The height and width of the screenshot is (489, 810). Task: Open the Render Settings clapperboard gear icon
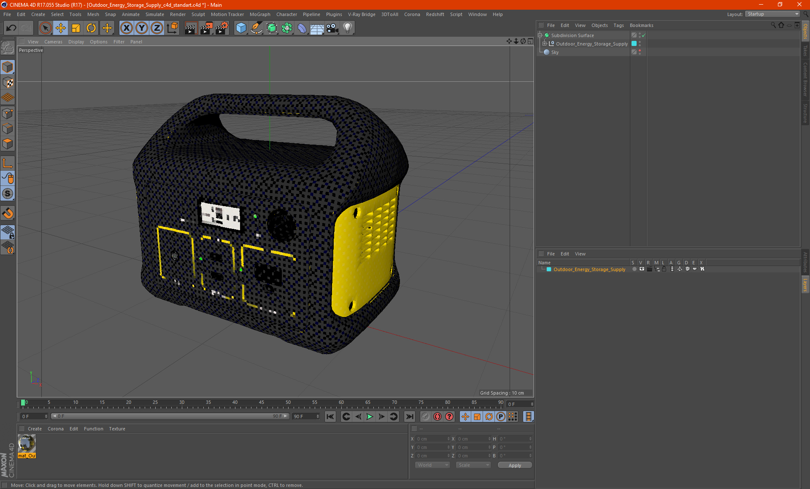222,28
